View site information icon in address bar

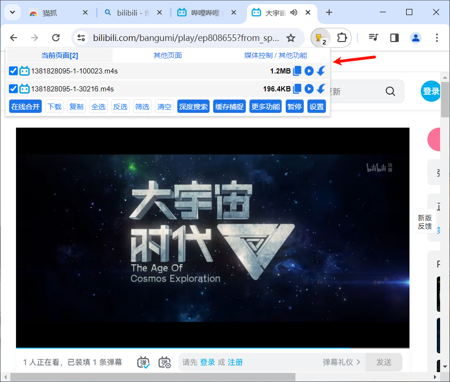[81, 38]
